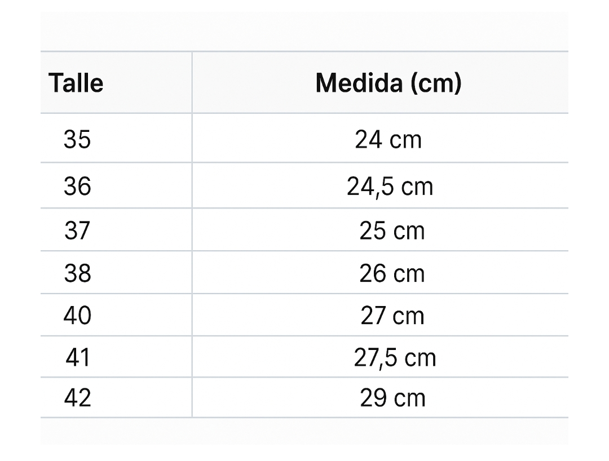Click the 27 cm measurement cell
Viewport: 609px width, 461px height.
[x=392, y=315]
